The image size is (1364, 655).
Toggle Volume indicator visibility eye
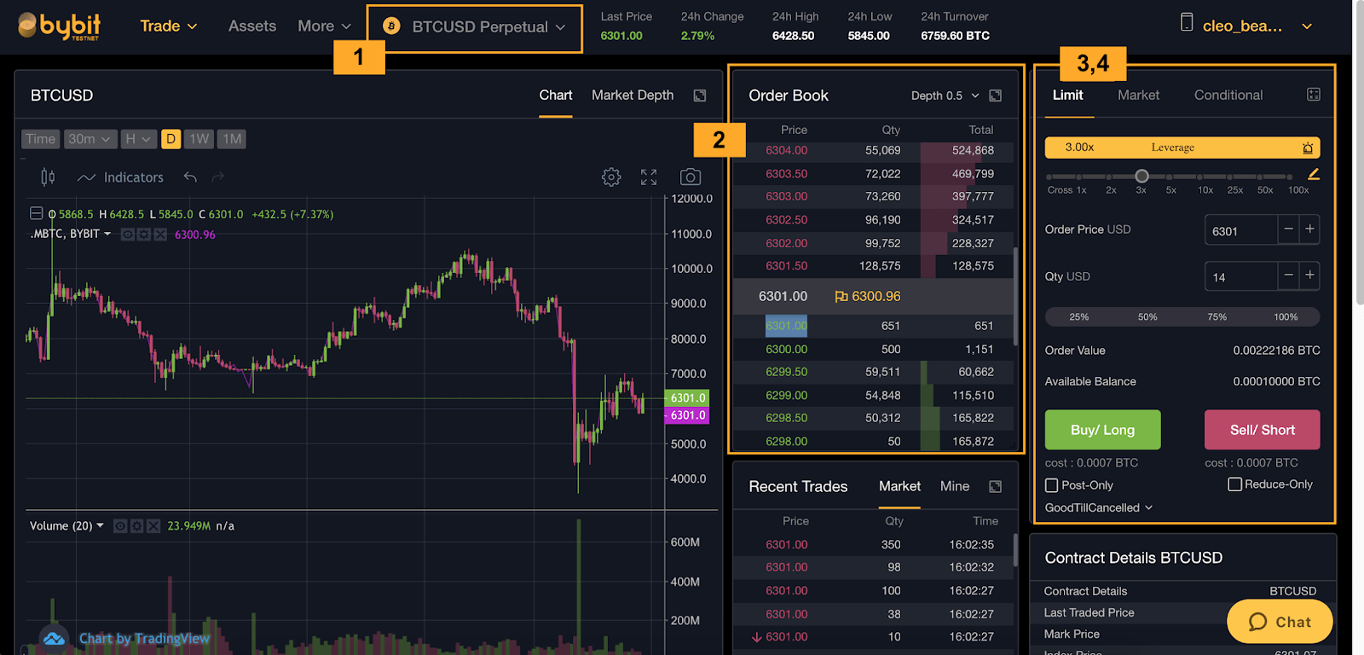tap(121, 526)
